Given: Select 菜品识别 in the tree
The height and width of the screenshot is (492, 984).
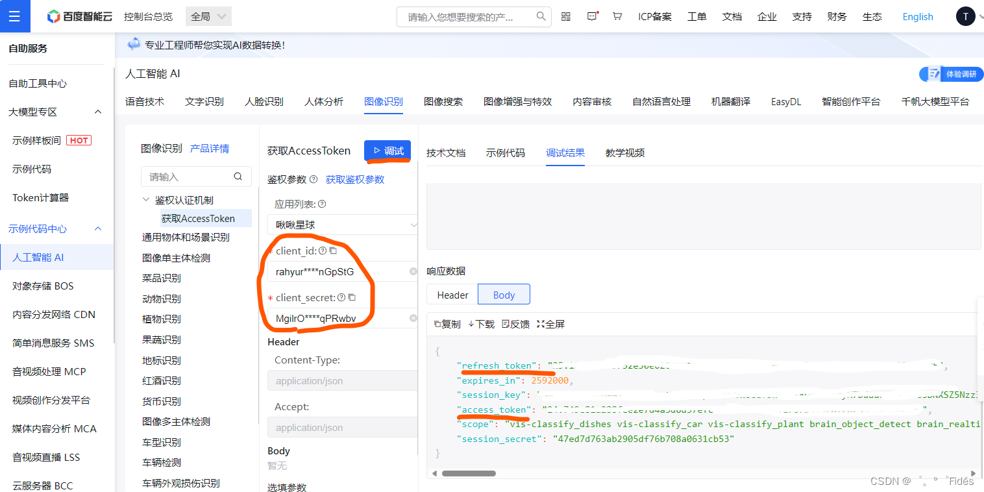Looking at the screenshot, I should click(162, 278).
